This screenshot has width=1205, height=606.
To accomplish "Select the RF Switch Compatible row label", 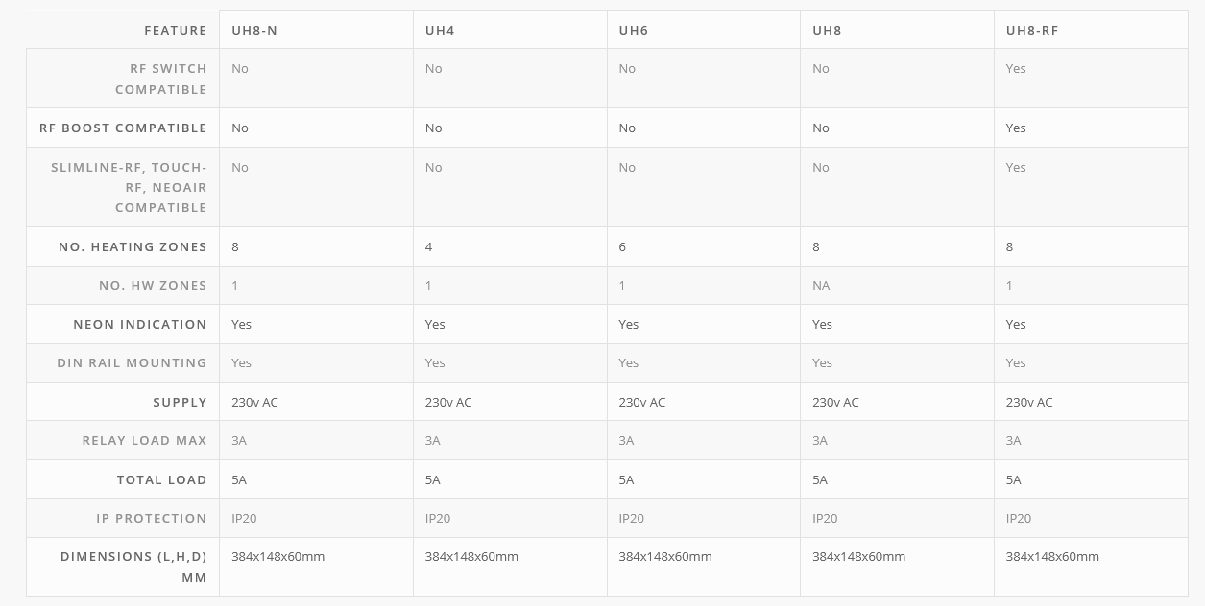I will pos(160,79).
